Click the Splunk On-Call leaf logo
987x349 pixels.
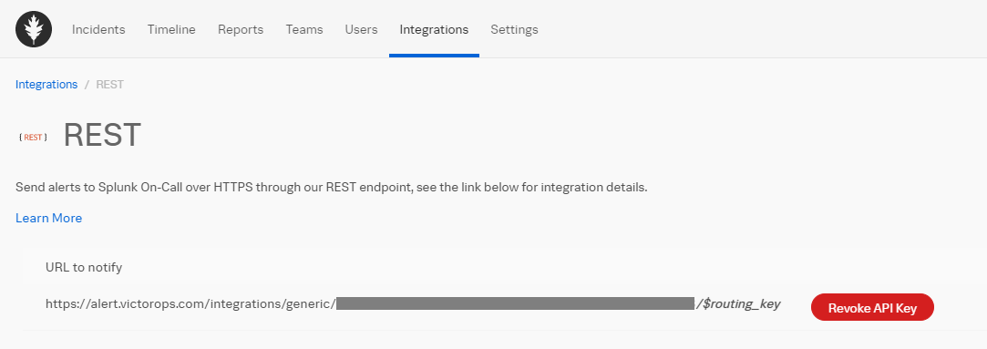[34, 29]
